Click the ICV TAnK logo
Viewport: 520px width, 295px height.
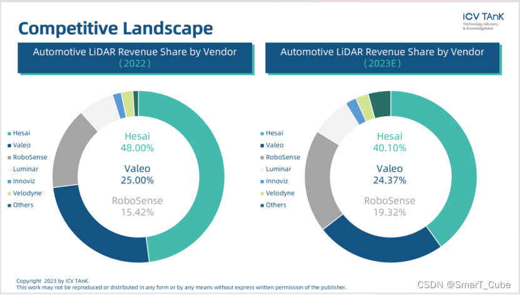(483, 21)
